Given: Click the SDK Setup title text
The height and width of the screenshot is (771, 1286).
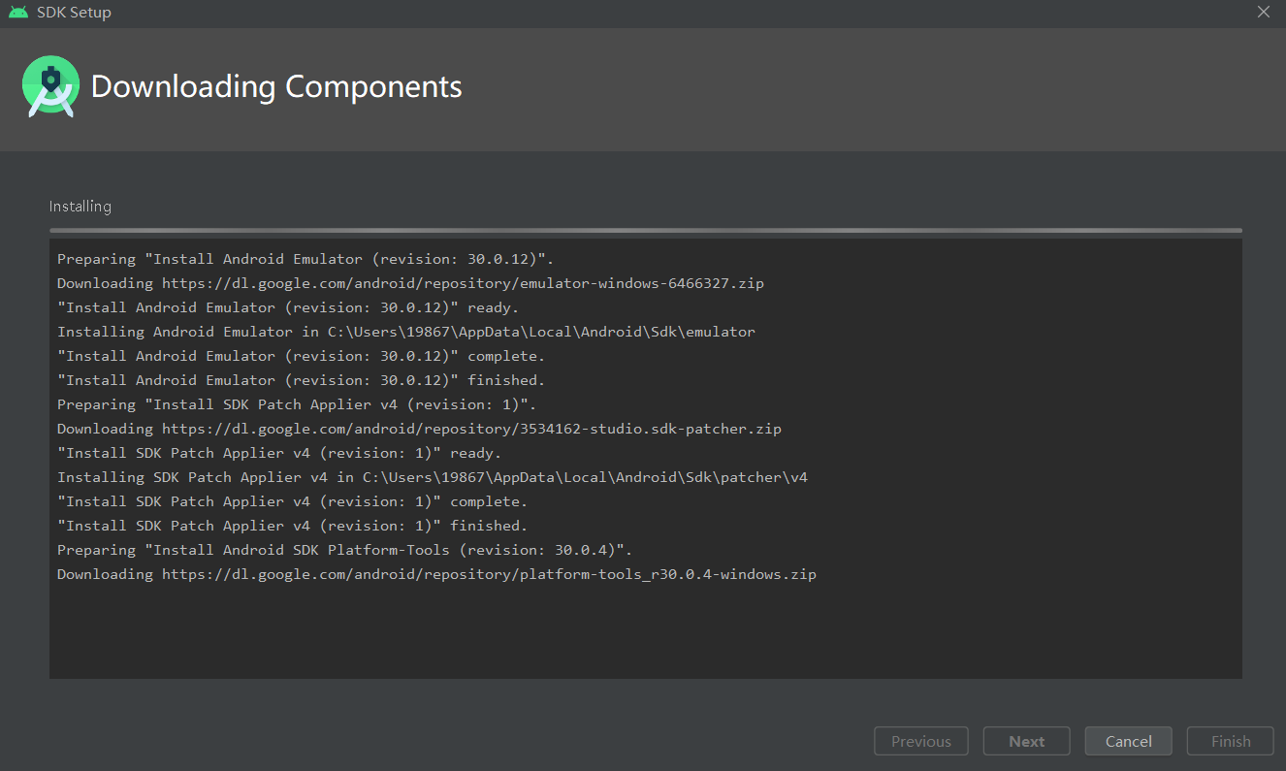Looking at the screenshot, I should (x=74, y=13).
